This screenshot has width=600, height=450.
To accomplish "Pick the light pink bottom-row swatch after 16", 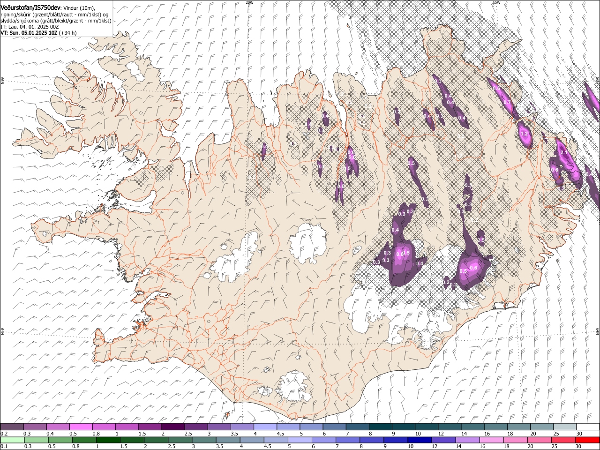I will click(491, 440).
